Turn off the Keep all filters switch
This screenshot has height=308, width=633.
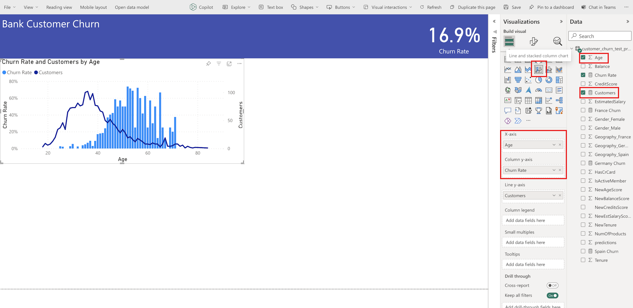tap(553, 295)
